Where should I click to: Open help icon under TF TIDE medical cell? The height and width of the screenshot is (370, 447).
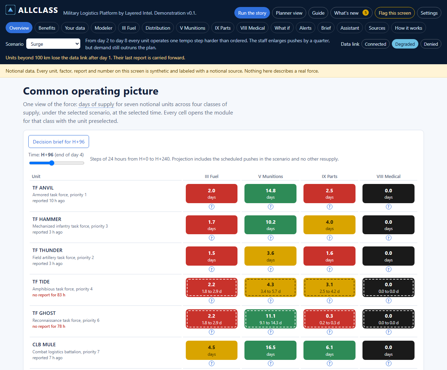(389, 301)
